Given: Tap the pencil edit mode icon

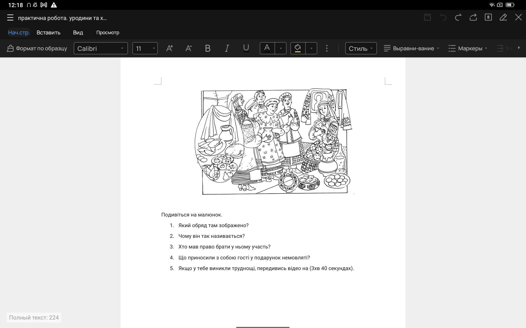Looking at the screenshot, I should (503, 17).
